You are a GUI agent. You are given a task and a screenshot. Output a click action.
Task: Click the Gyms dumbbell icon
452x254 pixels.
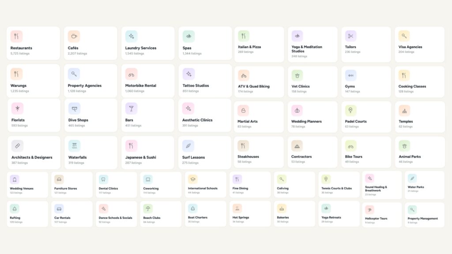[x=350, y=75]
